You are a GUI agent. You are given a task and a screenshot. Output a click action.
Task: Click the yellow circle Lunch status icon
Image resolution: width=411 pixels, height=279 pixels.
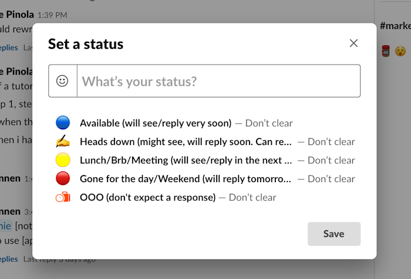pos(63,160)
